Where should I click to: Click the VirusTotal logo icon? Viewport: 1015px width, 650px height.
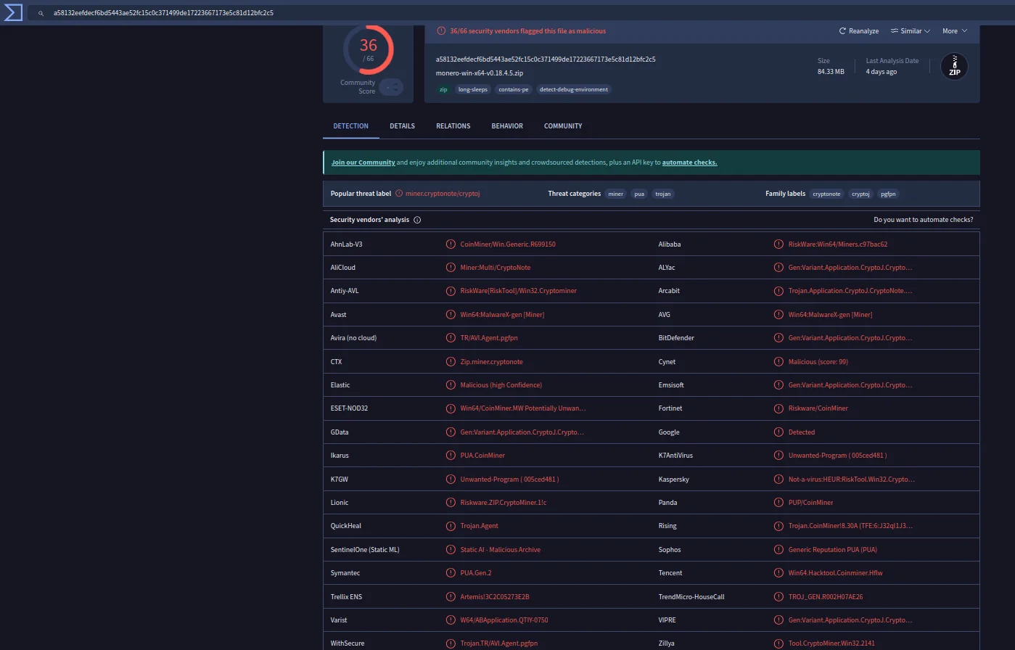point(13,12)
